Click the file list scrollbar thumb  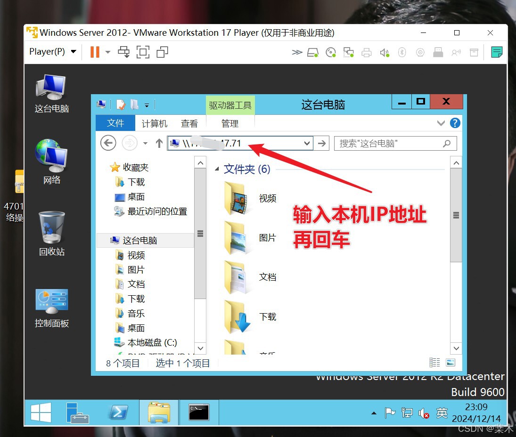pos(456,215)
